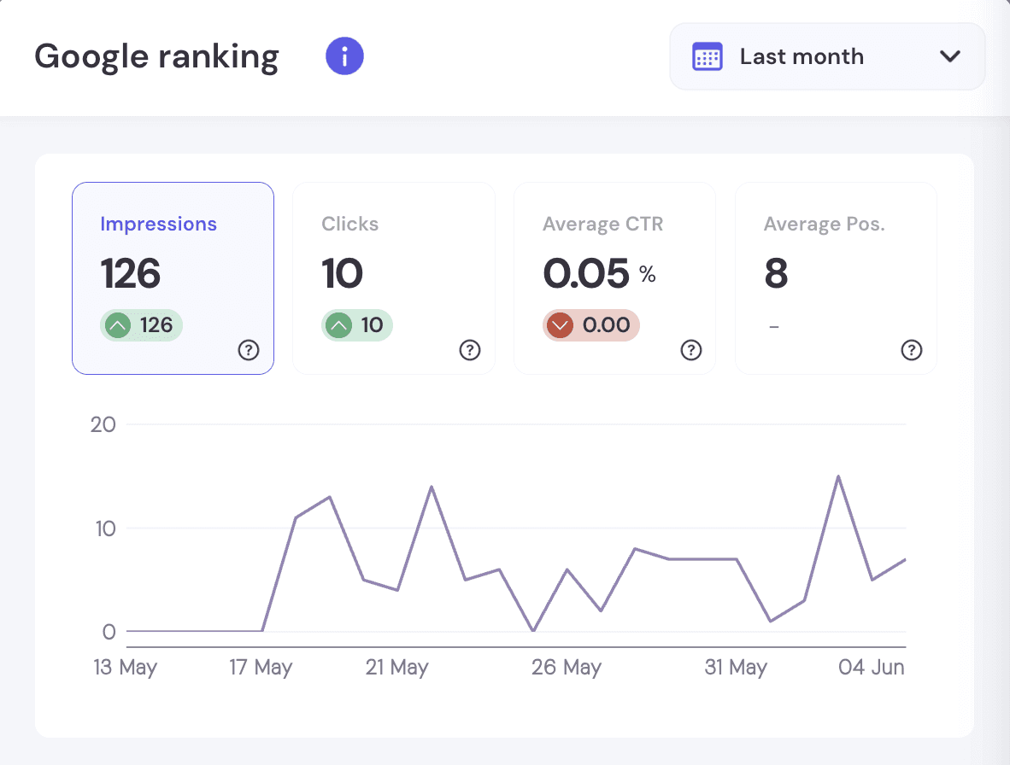Select the Average Pos. metric card

(836, 278)
